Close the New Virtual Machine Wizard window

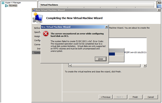(159, 10)
